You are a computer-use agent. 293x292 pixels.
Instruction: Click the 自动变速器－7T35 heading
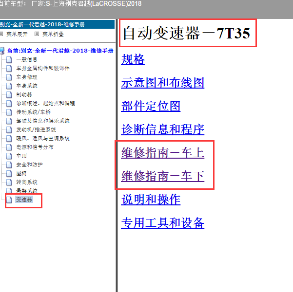[187, 33]
